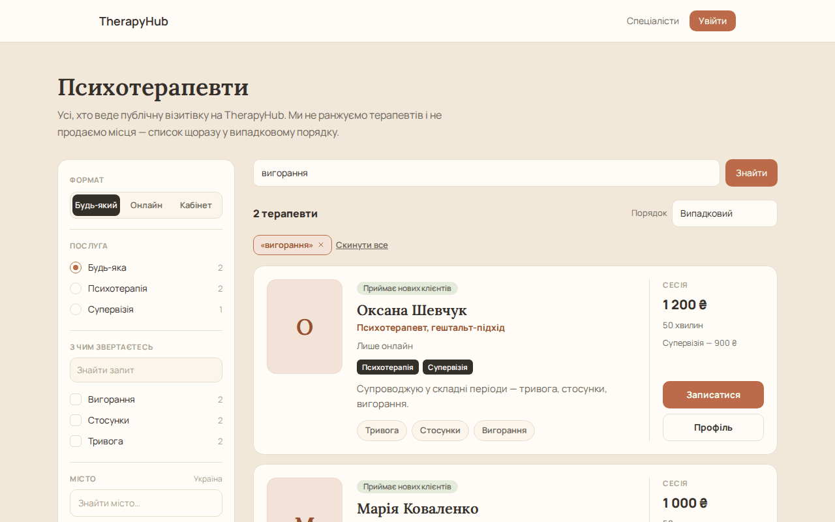
Task: Click the "Україна" label beside Місто
Action: [208, 479]
